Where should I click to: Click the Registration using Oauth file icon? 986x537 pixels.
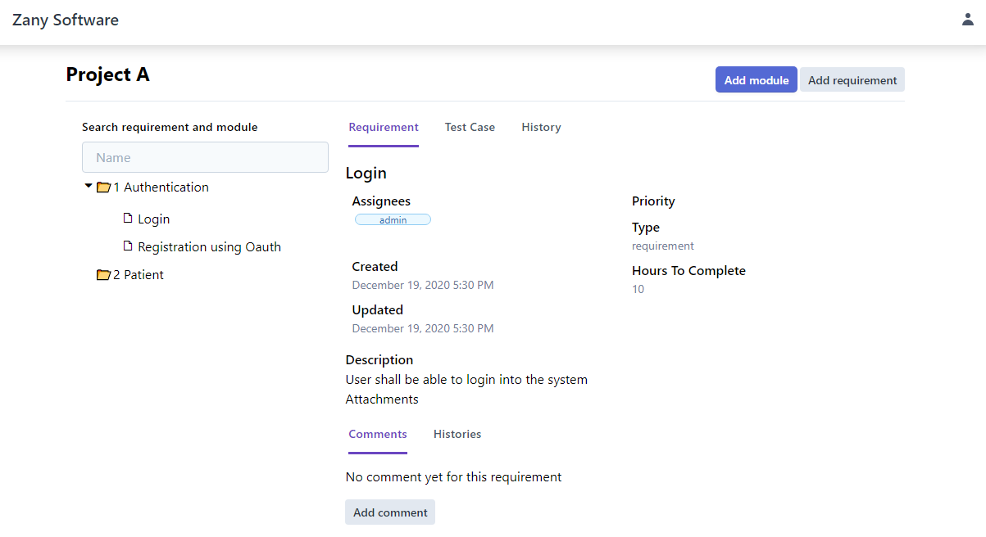coord(127,246)
